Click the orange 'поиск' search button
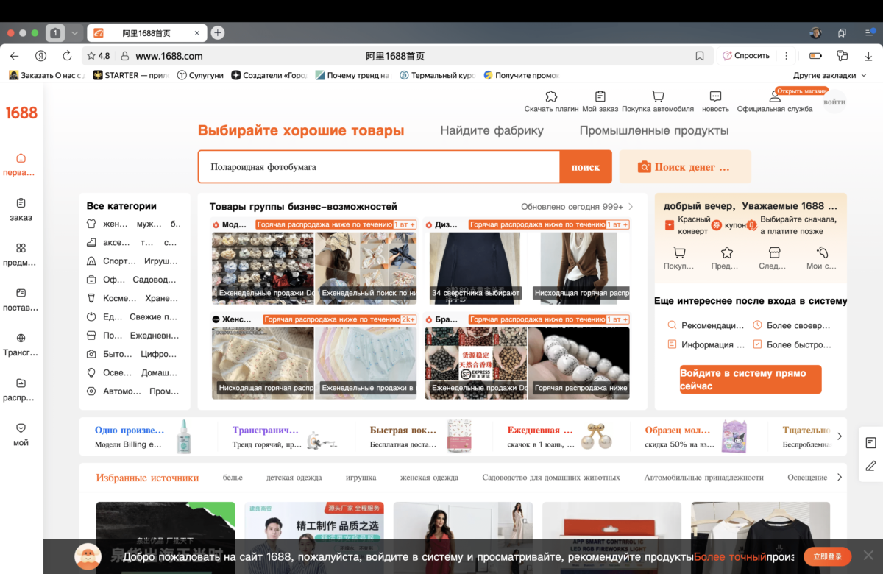Image resolution: width=883 pixels, height=574 pixels. coord(586,167)
